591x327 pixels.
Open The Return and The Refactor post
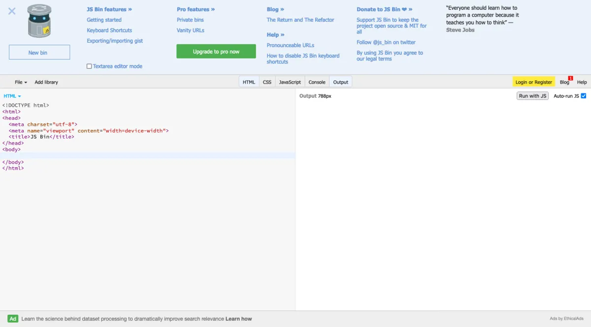tap(300, 20)
